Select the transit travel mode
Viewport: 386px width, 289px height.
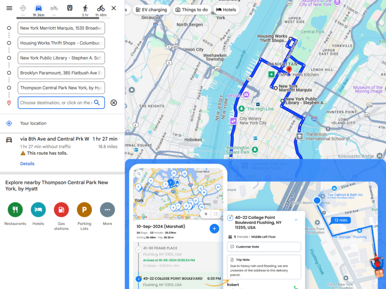(70, 8)
